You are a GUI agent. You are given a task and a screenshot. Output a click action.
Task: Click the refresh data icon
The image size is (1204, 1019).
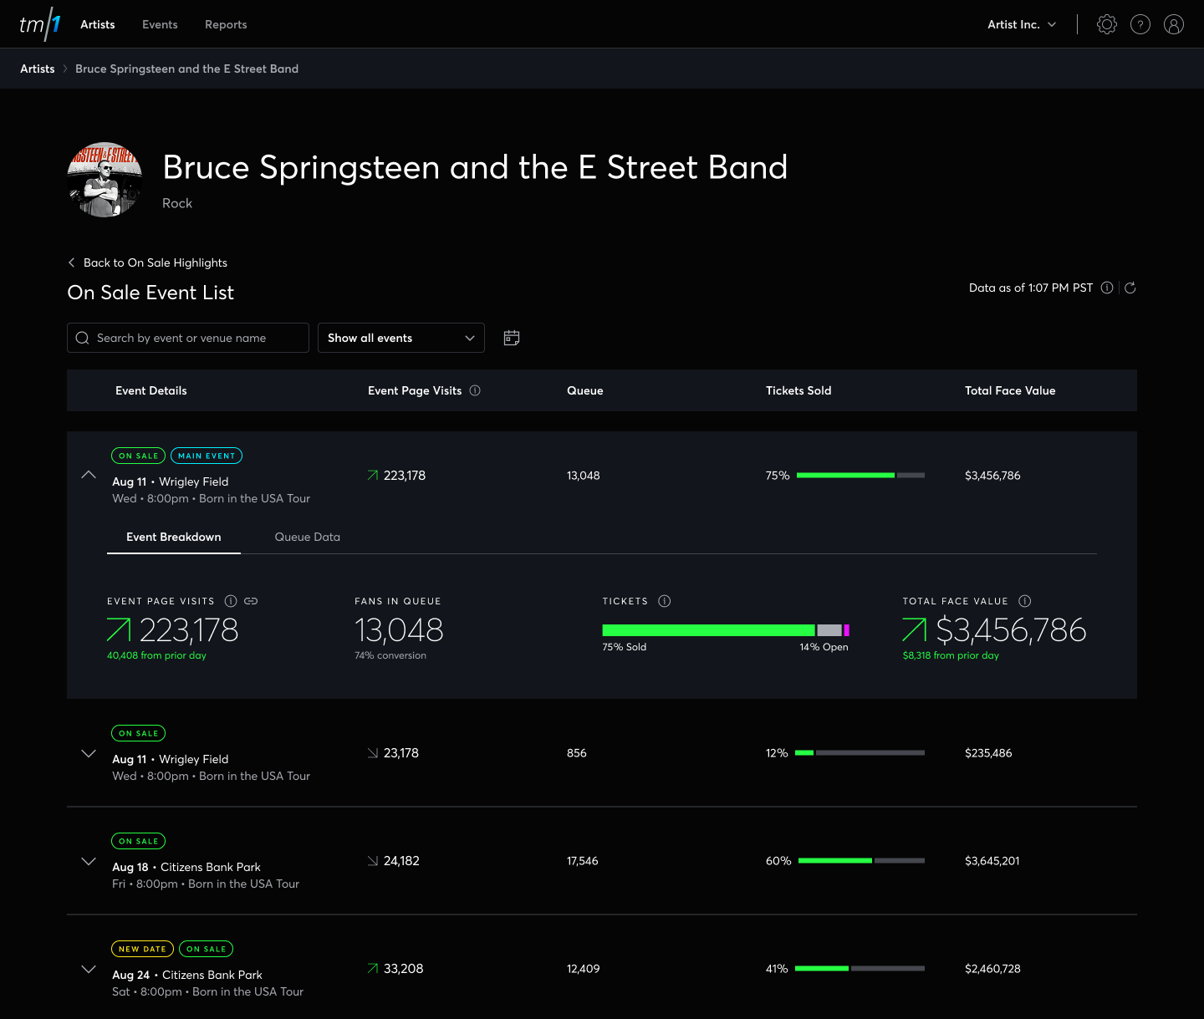pyautogui.click(x=1130, y=288)
